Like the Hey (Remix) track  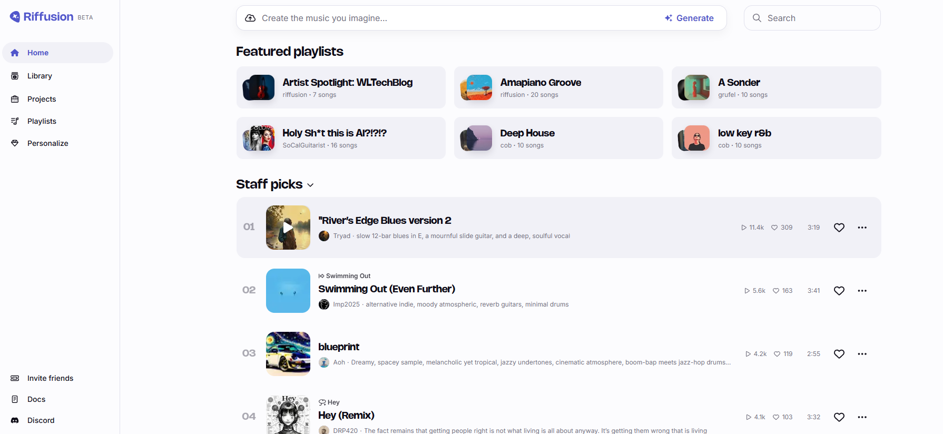click(839, 417)
